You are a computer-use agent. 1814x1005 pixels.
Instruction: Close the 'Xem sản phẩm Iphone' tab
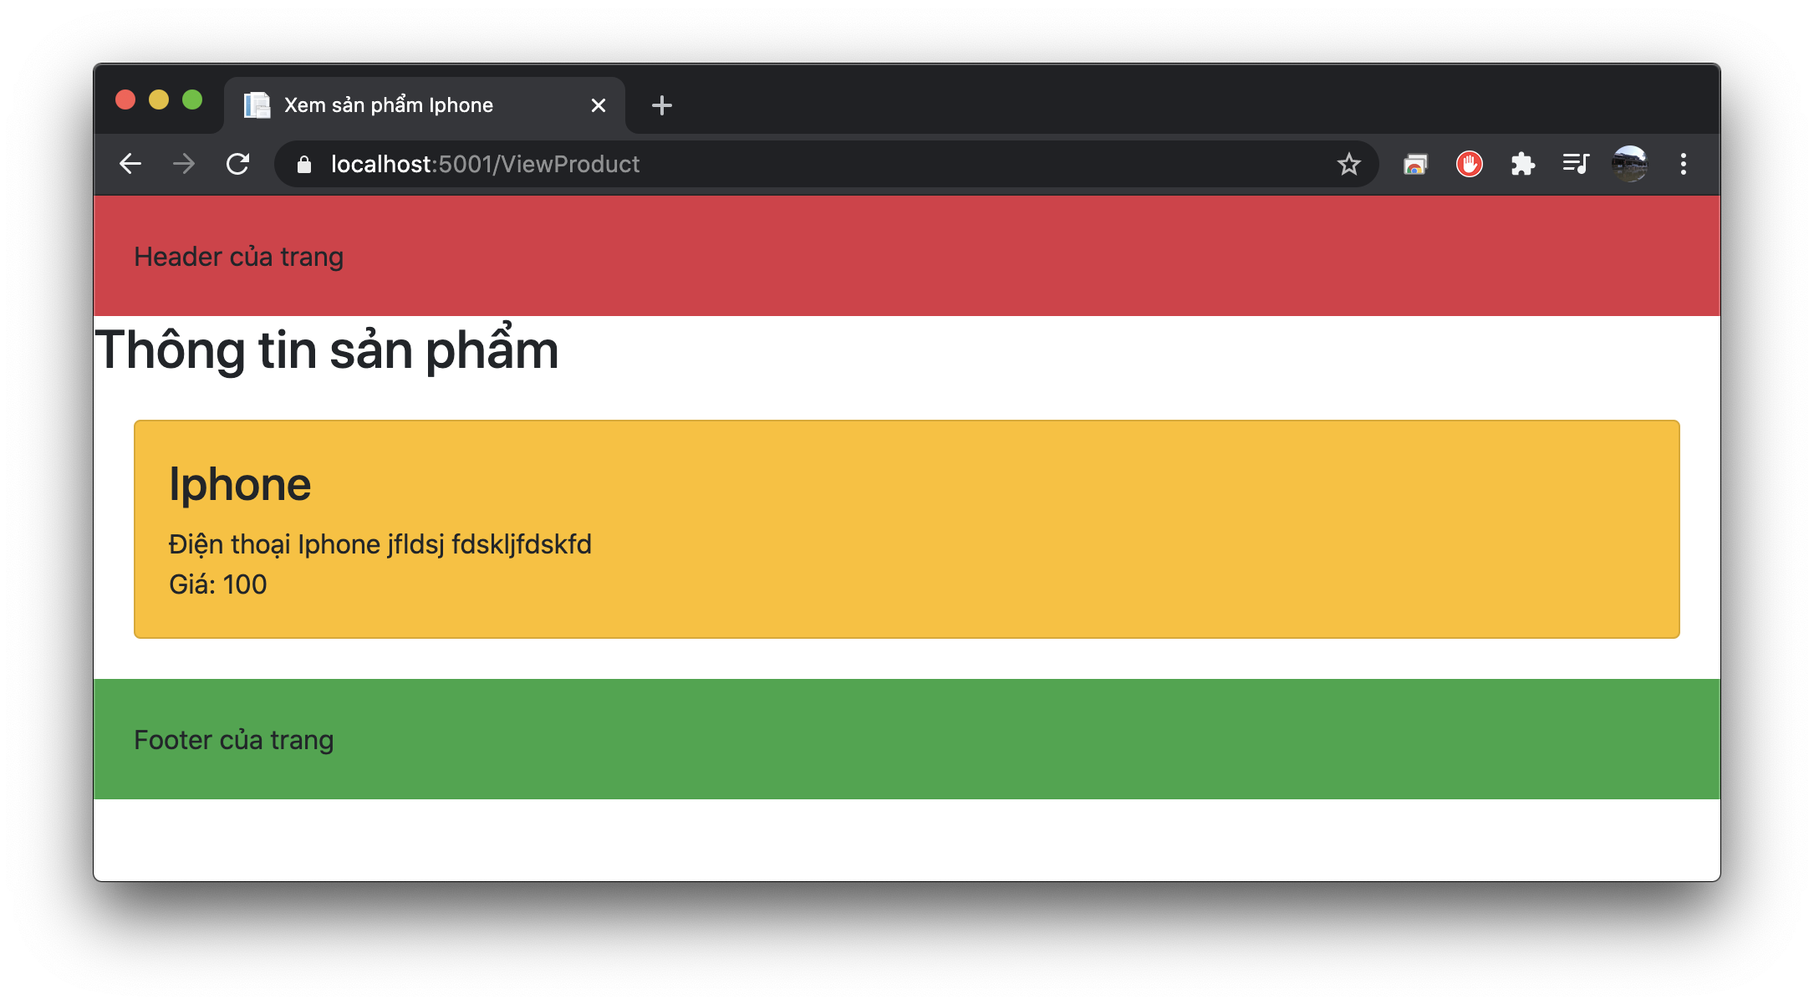599,105
